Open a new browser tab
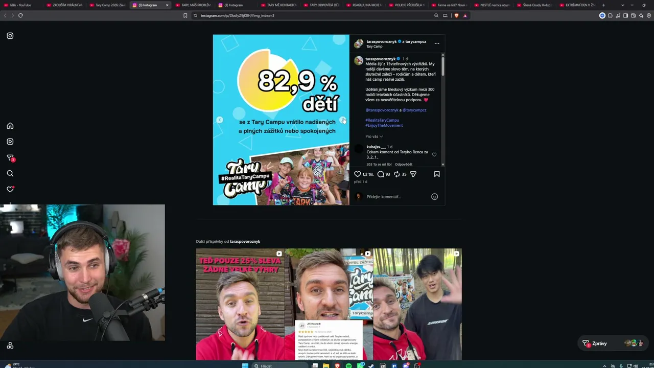Screen dimensions: 654x368 603,5
